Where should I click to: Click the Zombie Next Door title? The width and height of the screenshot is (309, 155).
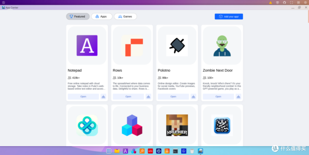(218, 70)
